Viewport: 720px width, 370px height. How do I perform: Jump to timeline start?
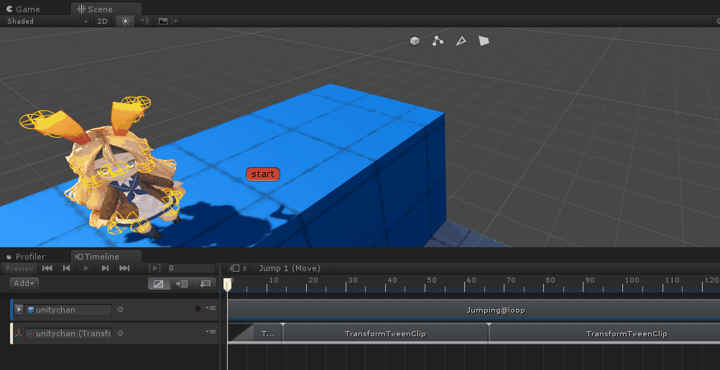47,268
